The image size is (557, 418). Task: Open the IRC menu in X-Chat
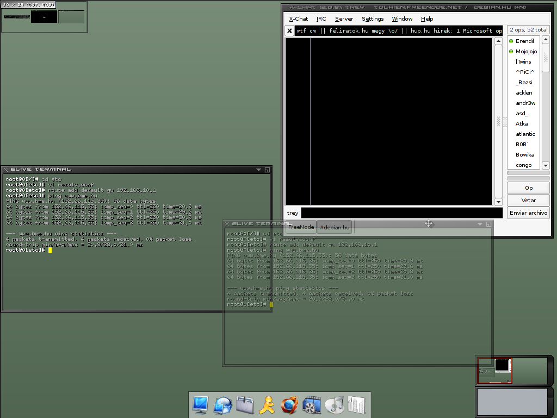321,19
